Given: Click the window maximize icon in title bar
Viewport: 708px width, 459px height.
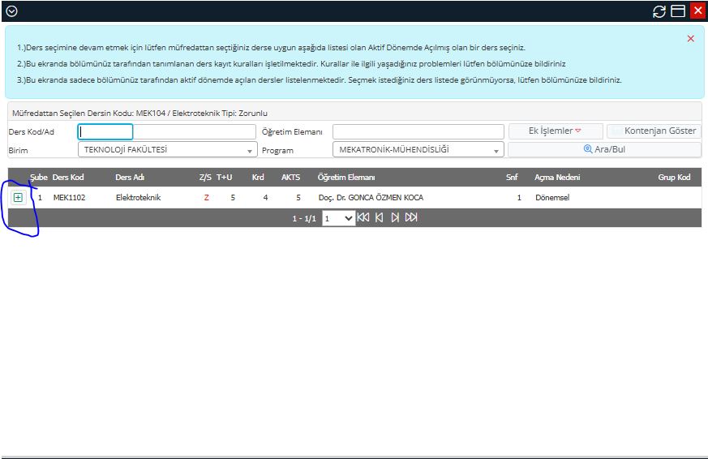Looking at the screenshot, I should pyautogui.click(x=678, y=11).
